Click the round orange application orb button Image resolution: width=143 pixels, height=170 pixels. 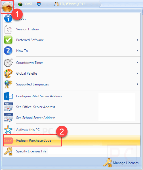[7, 7]
